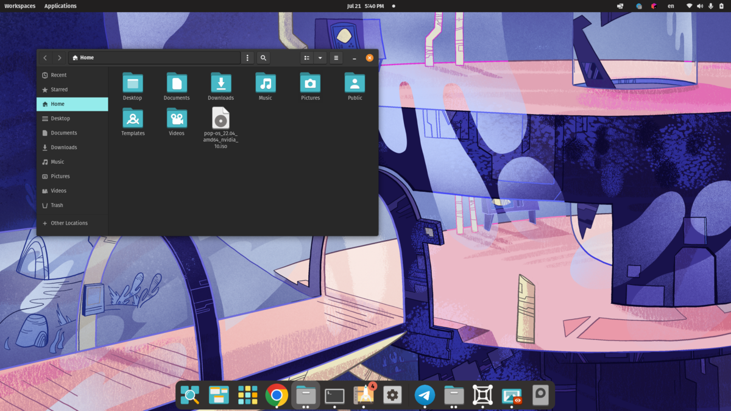Choose Desktop in the Files sidebar
Screen dimensions: 731x411
(72, 119)
